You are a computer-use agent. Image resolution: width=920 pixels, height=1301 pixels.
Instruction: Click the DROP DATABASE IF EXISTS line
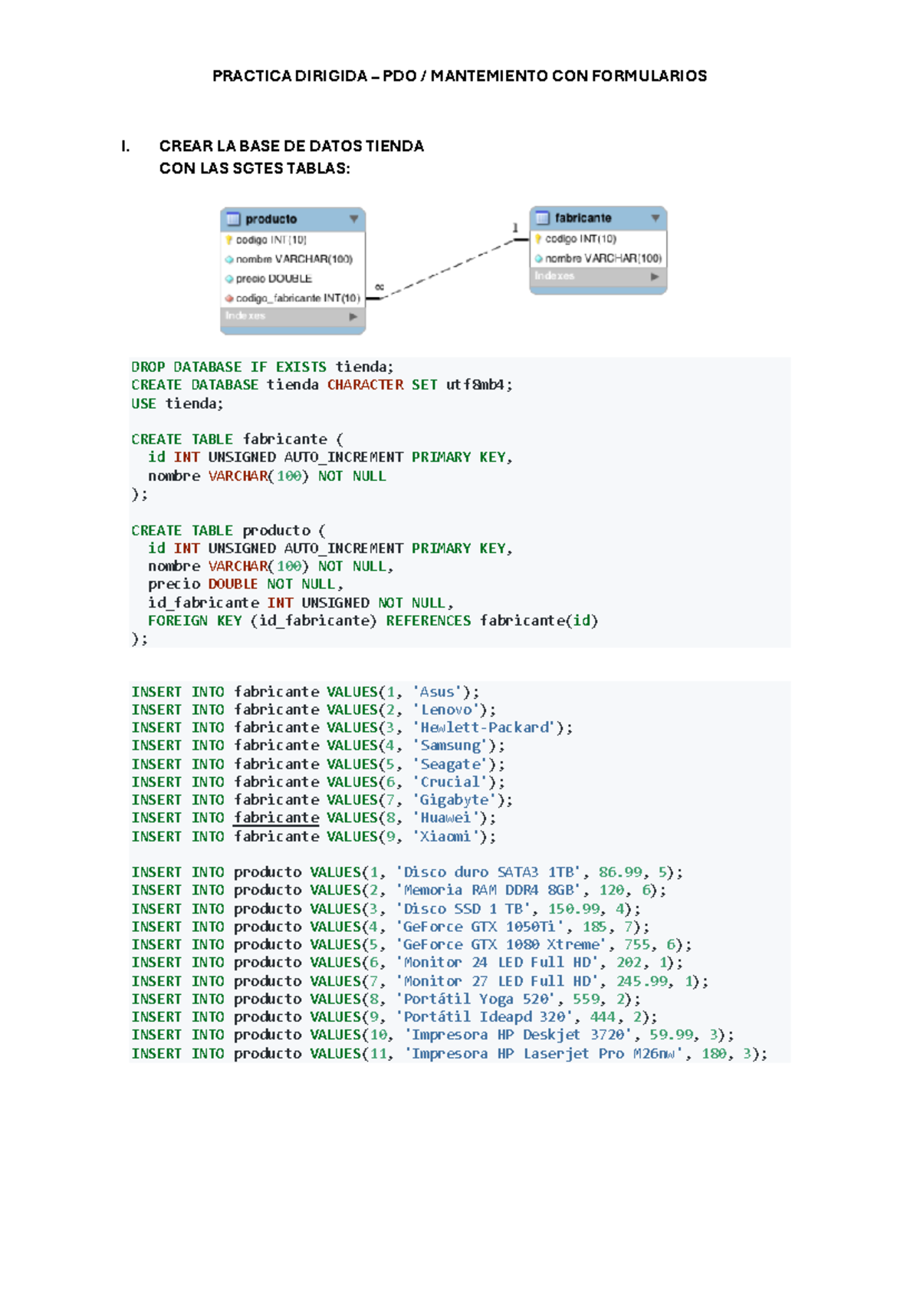click(x=262, y=367)
